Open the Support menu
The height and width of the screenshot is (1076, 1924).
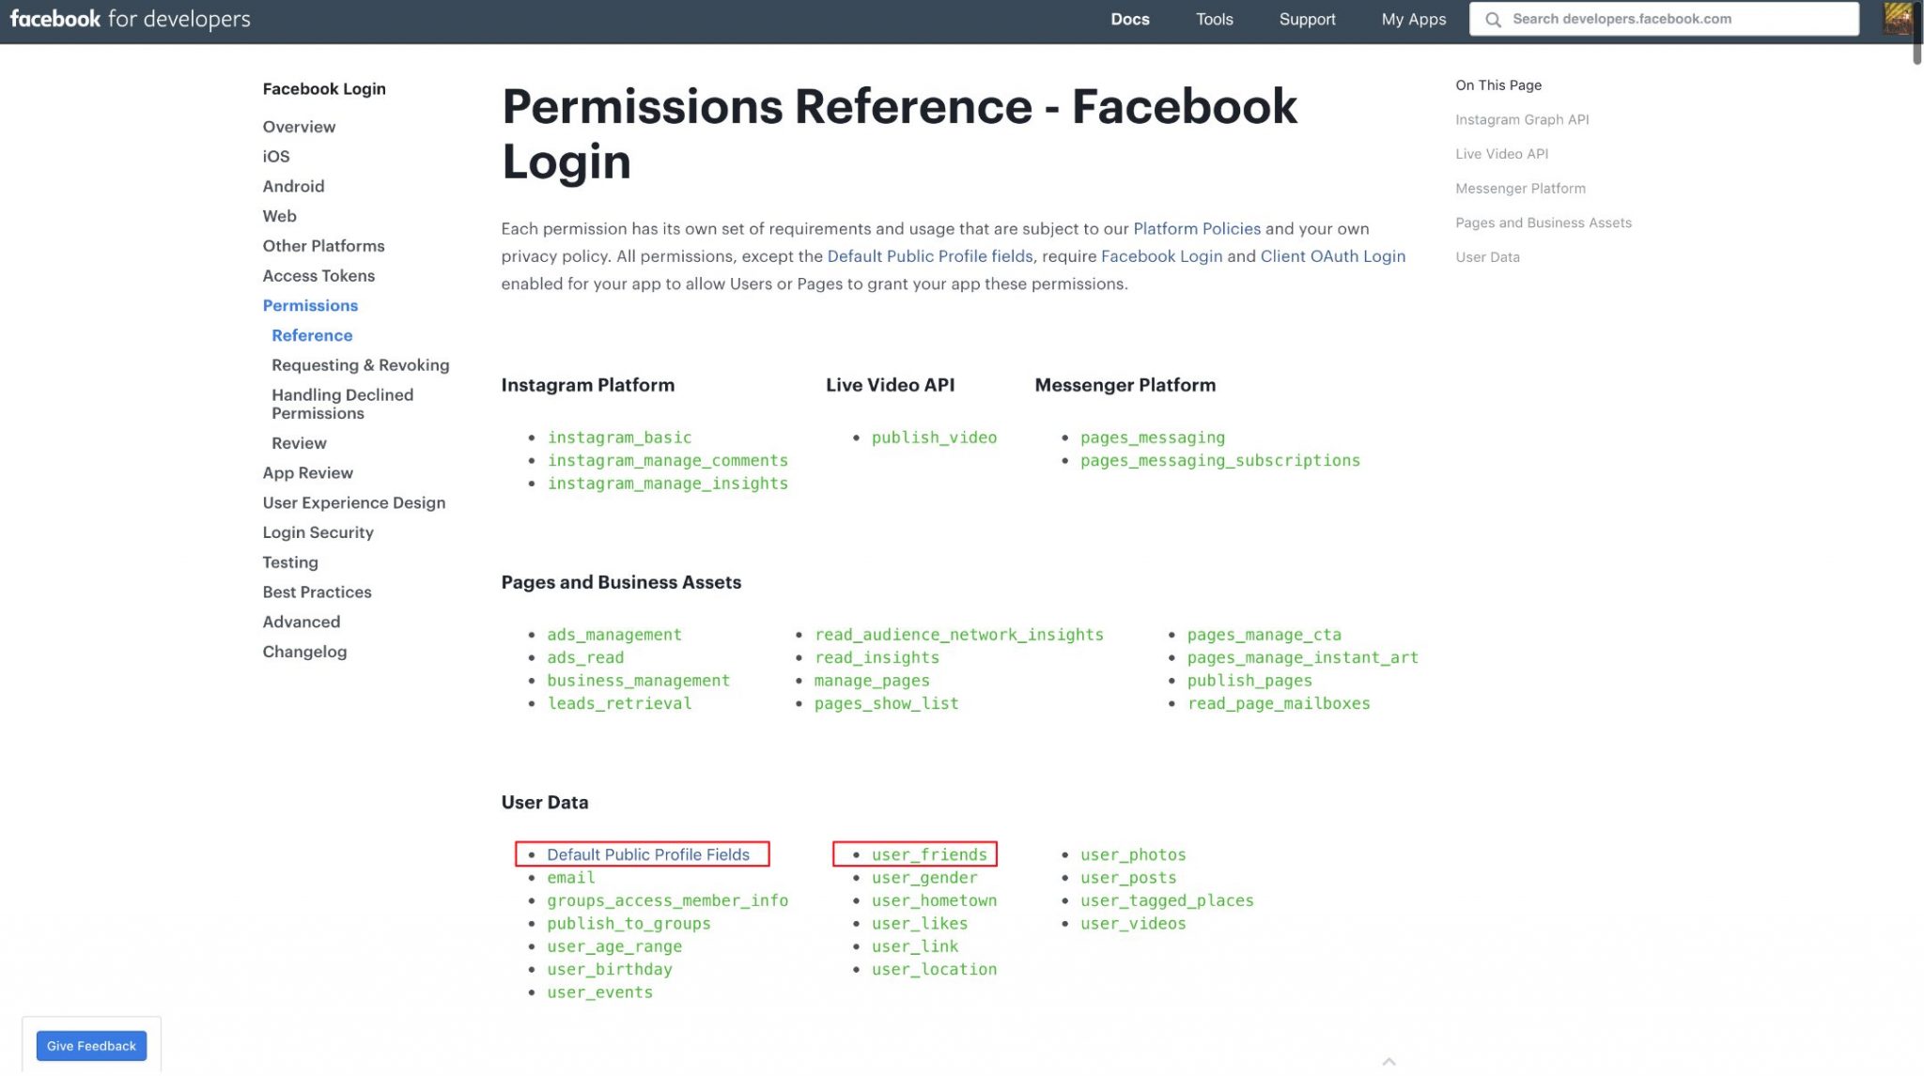[1307, 19]
